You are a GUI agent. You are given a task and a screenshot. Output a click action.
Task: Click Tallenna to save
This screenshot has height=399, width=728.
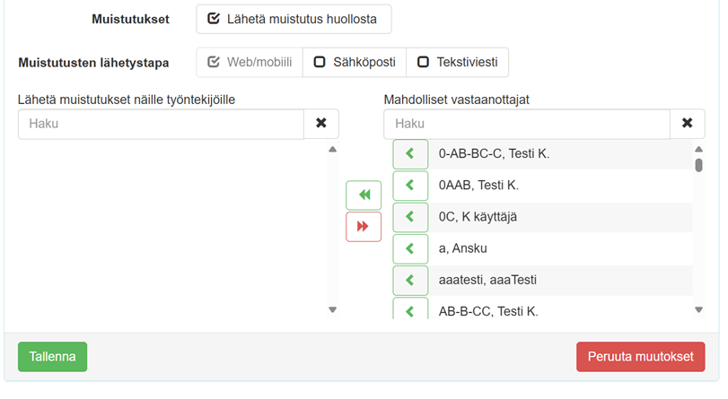tap(52, 357)
